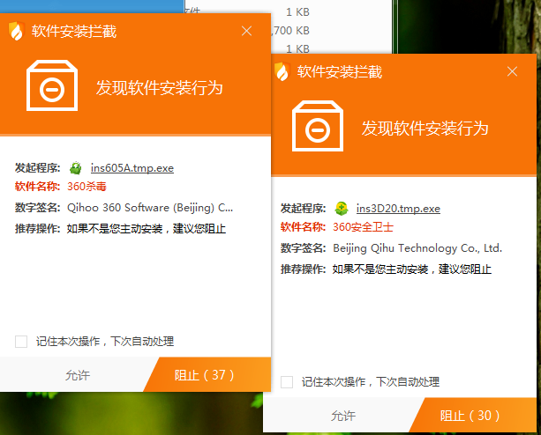Viewport: 541px width, 435px height.
Task: Open the ins3D20.tmp.exe link
Action: pos(398,209)
